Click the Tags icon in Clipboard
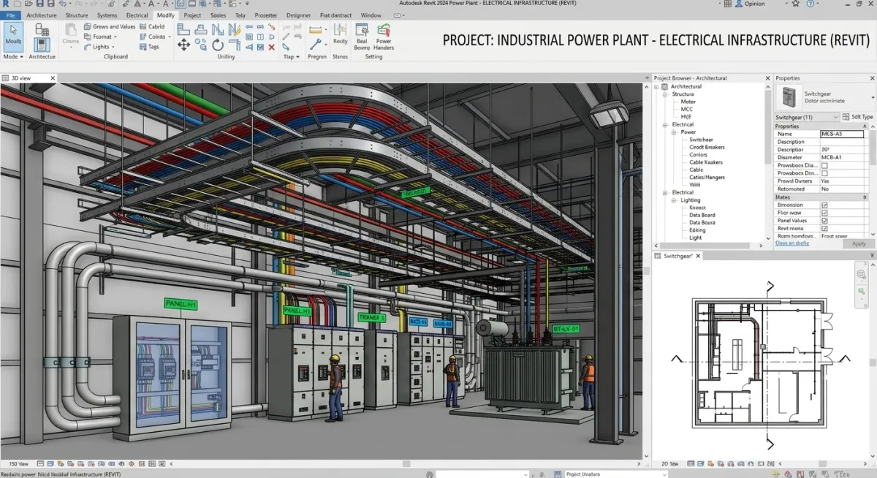The height and width of the screenshot is (478, 877). 142,47
